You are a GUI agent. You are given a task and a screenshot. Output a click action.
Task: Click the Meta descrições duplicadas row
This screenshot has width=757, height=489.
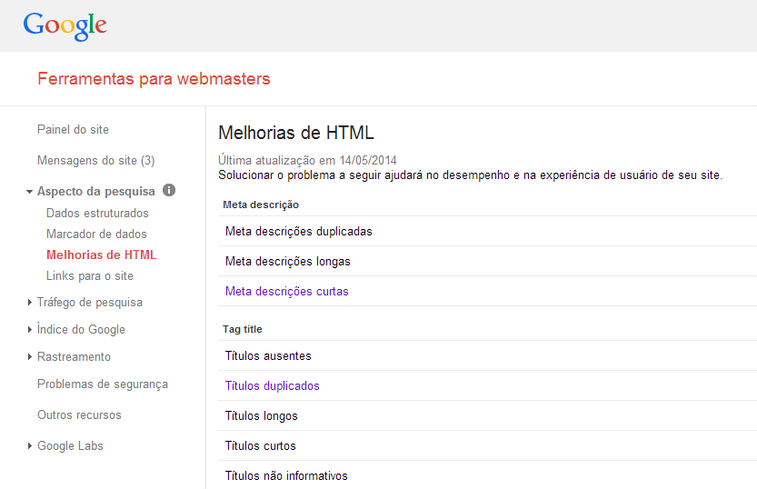[x=298, y=232]
